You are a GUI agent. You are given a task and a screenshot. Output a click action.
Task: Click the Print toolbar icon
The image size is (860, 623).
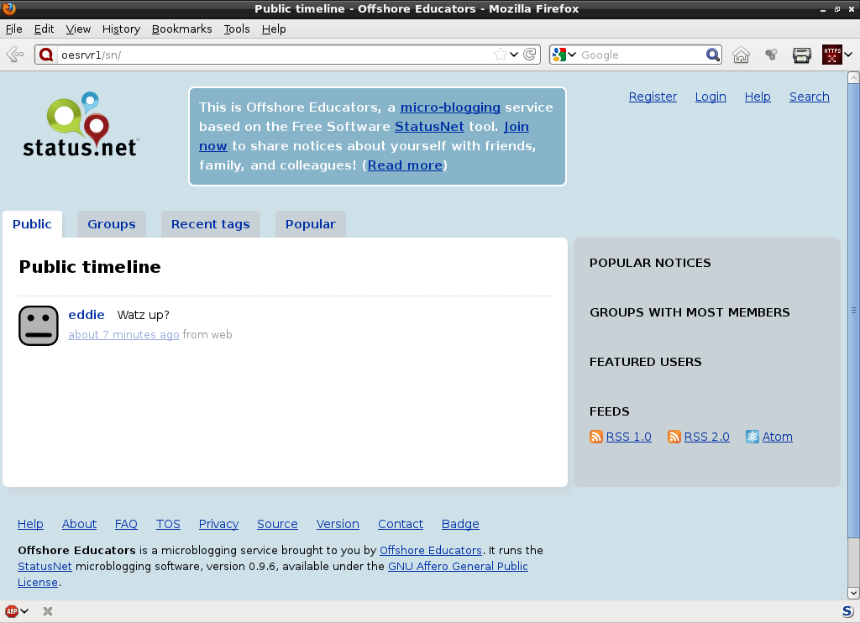(x=802, y=55)
